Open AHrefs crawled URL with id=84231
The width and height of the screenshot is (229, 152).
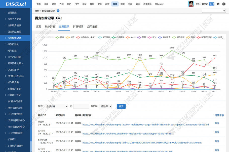tap(127, 134)
